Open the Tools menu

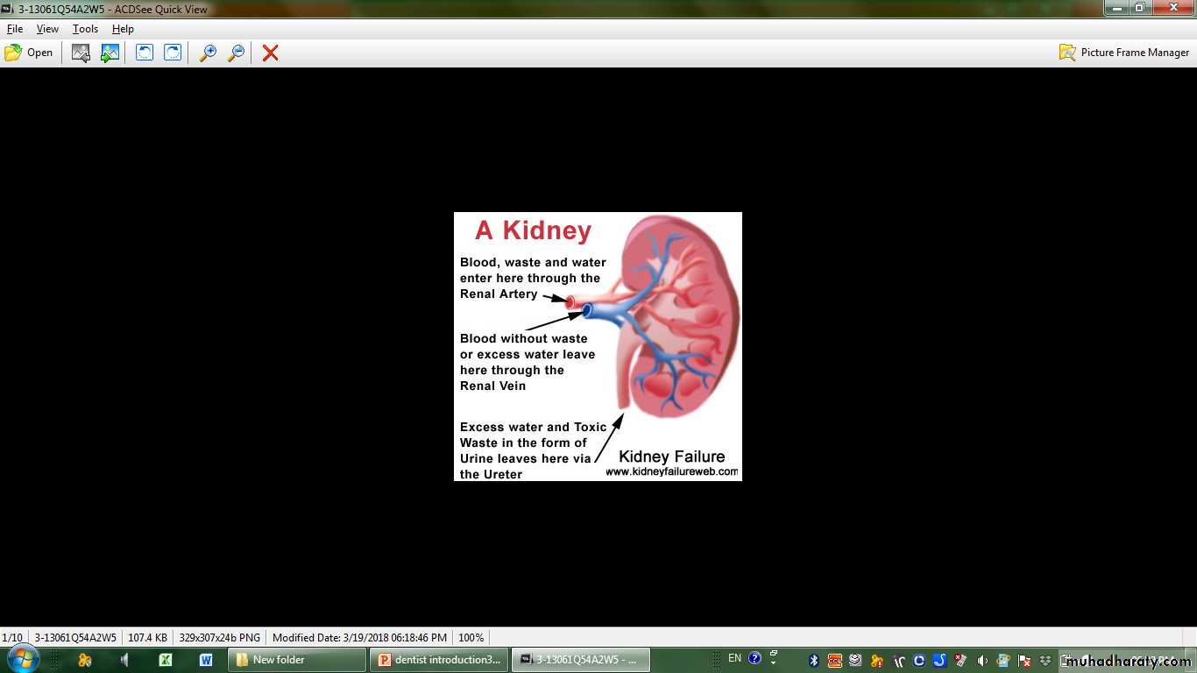(85, 29)
